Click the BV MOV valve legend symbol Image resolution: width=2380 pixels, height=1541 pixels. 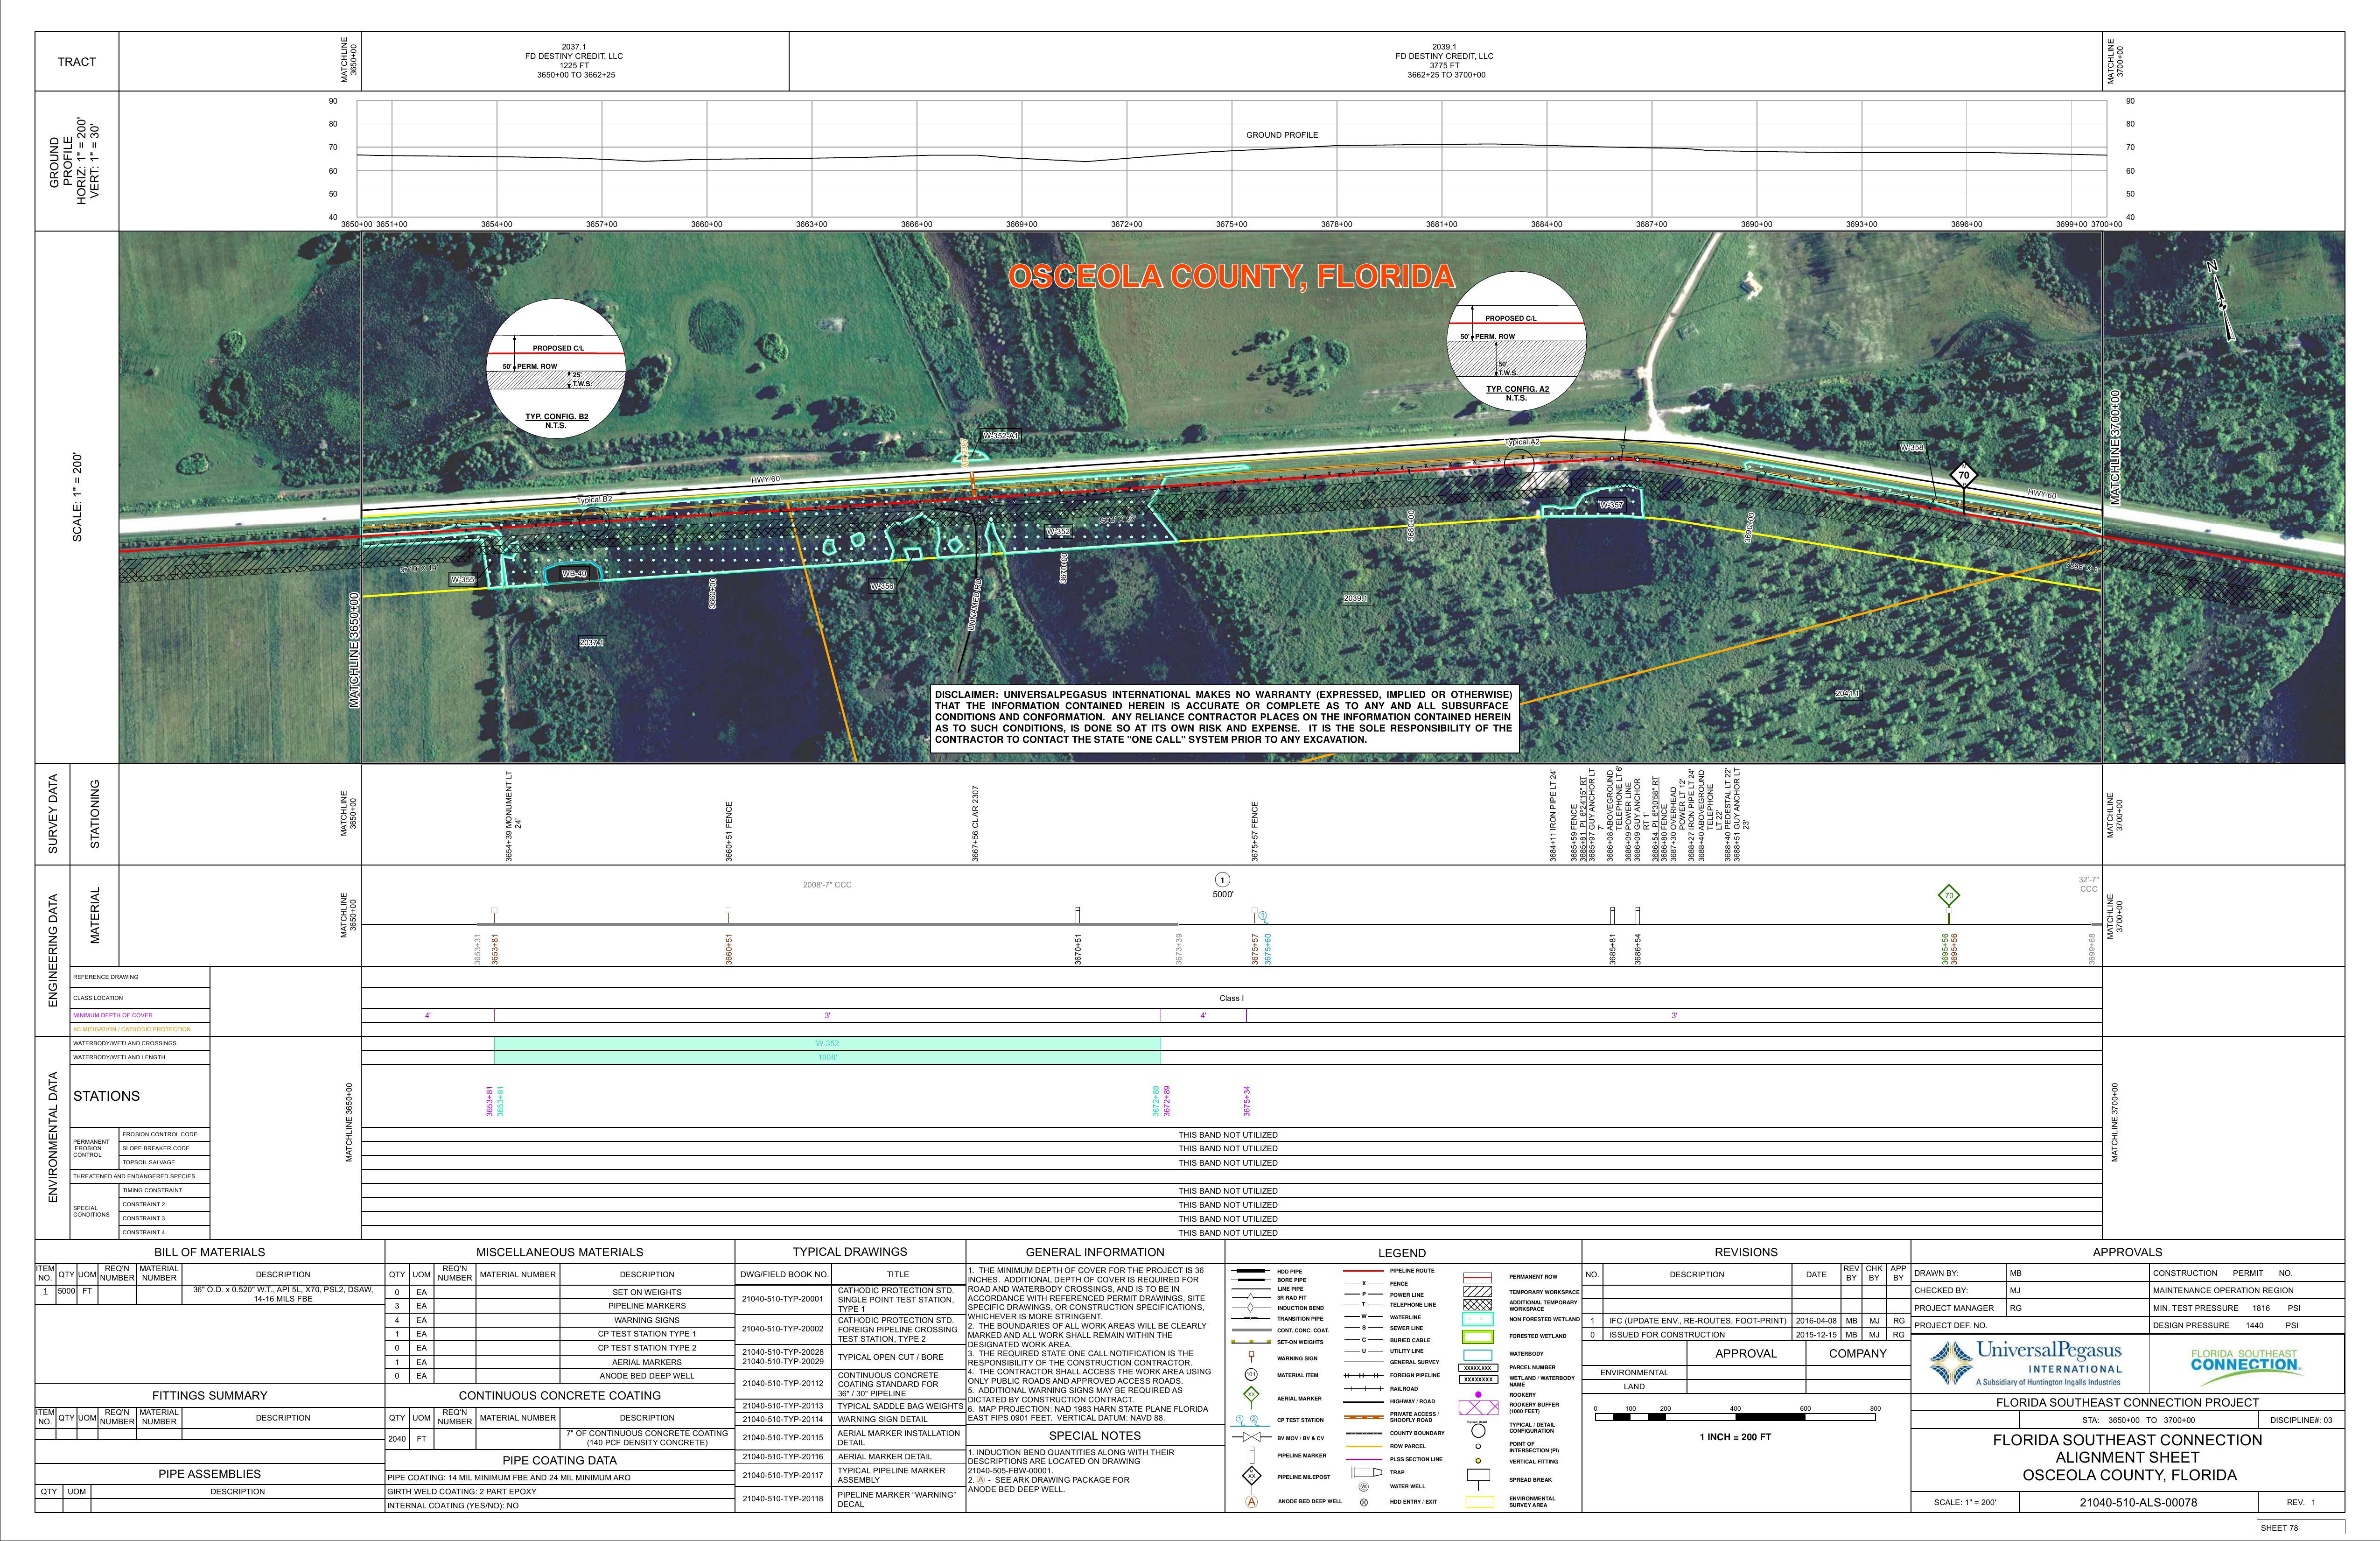coord(1251,1437)
